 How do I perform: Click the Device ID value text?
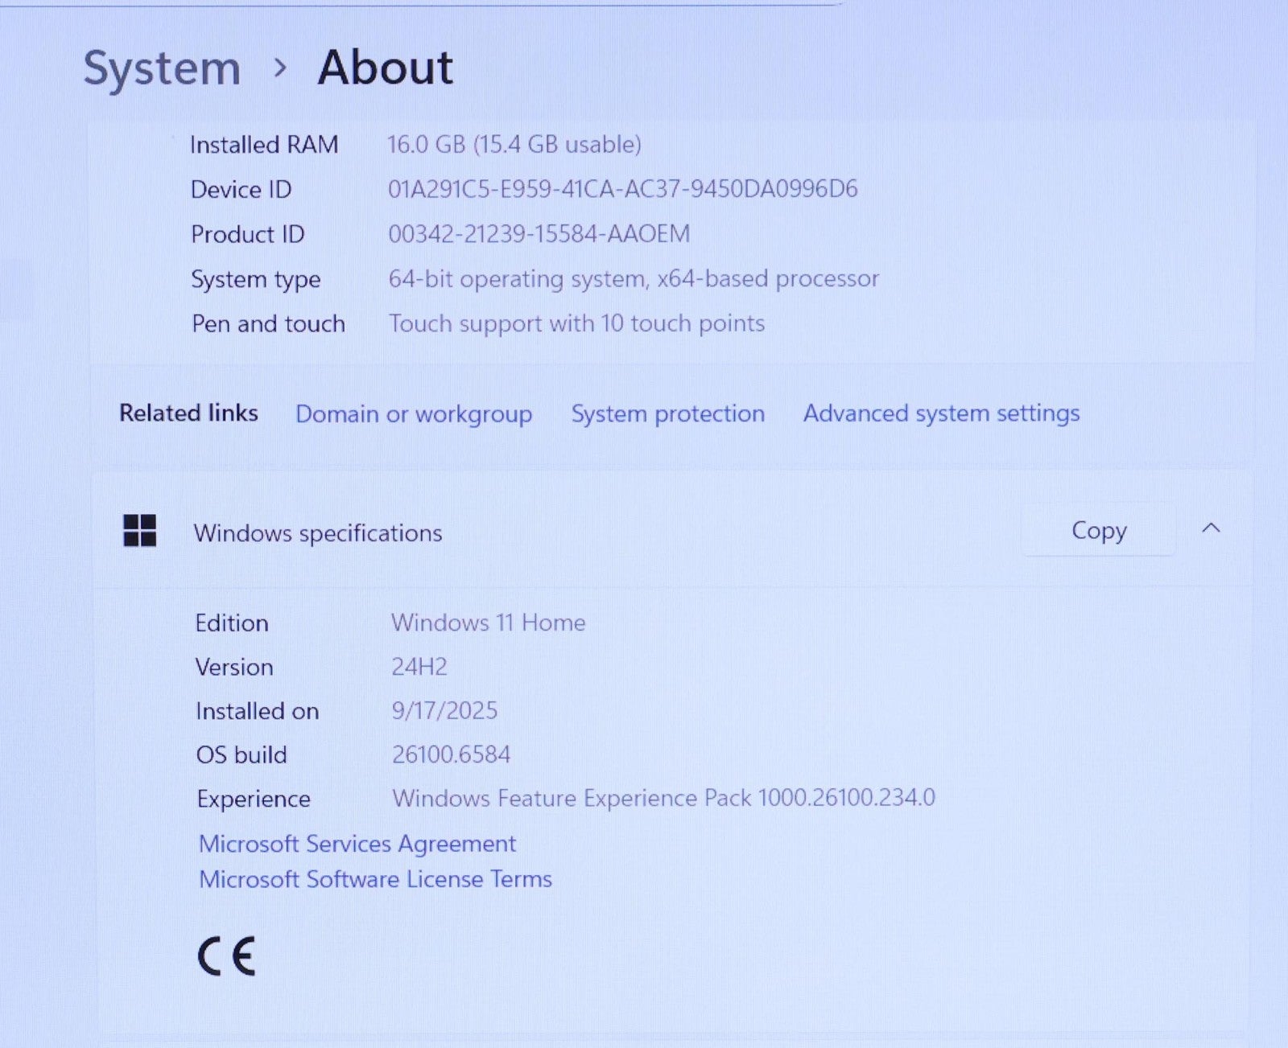point(622,189)
